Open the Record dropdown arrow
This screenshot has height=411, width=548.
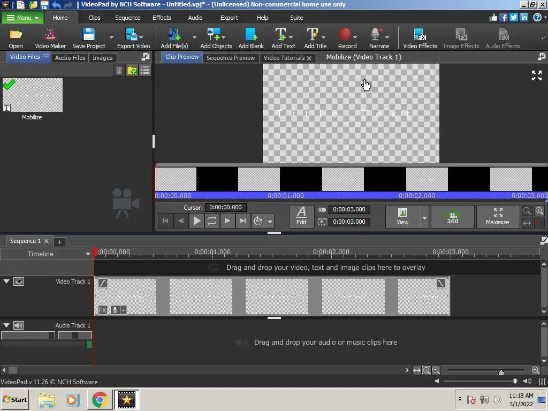click(x=355, y=37)
